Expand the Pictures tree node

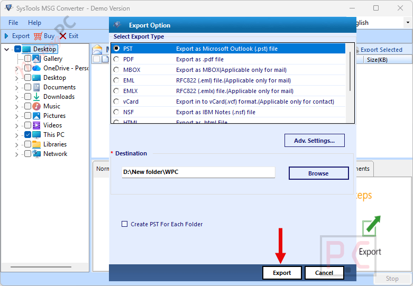coord(16,116)
